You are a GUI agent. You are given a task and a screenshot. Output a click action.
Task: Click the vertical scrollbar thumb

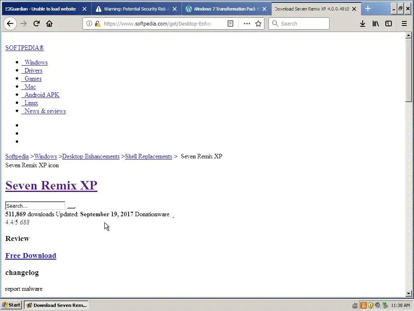(x=408, y=70)
